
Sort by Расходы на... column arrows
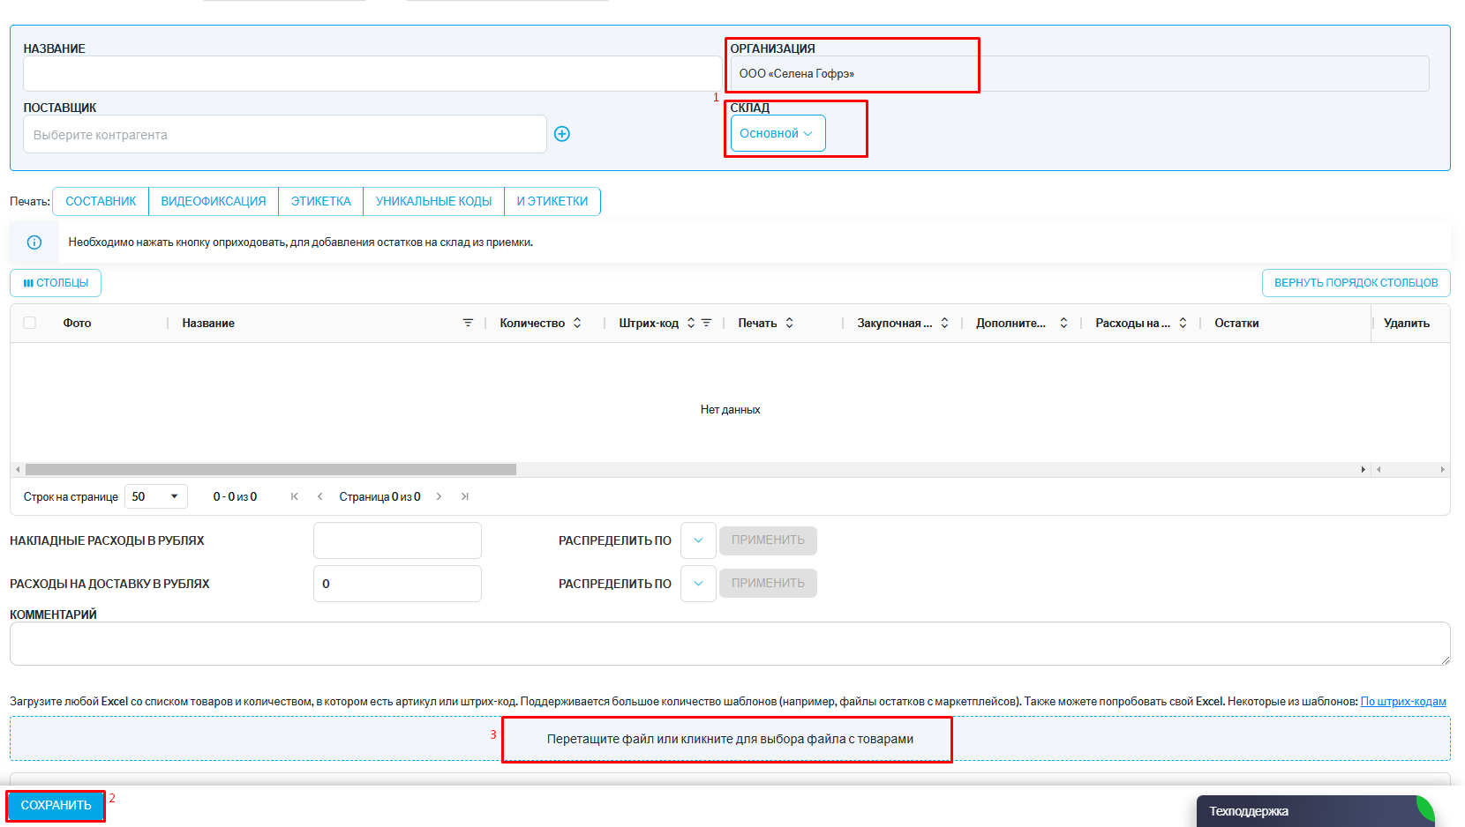pyautogui.click(x=1183, y=323)
